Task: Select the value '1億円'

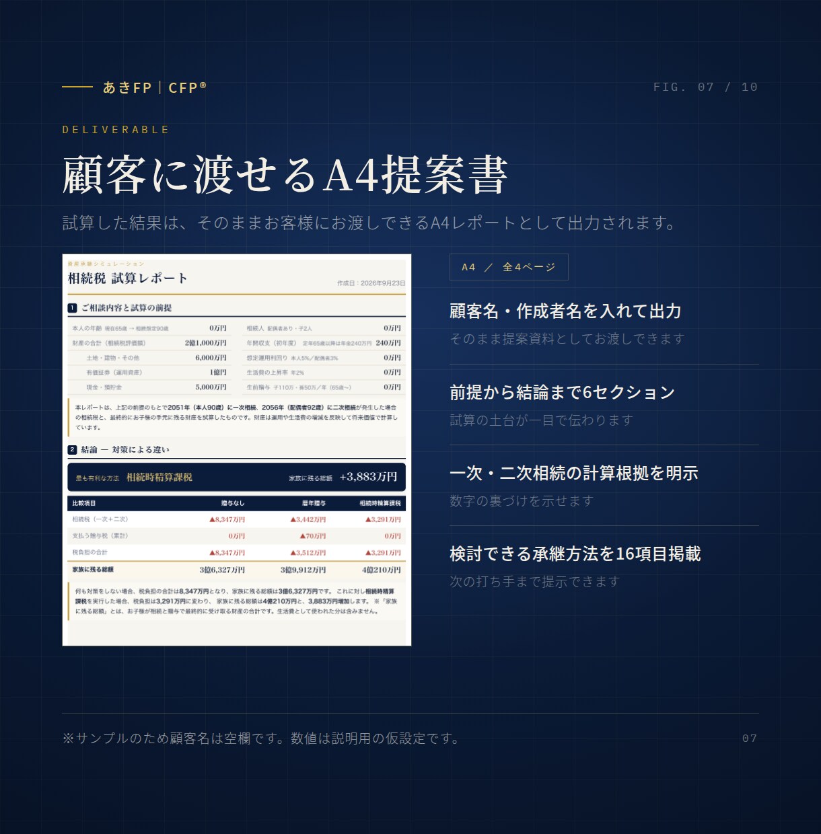Action: point(218,373)
